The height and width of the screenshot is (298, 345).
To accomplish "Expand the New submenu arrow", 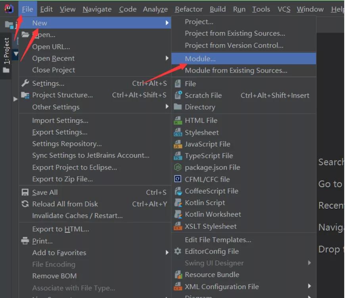I will point(167,23).
